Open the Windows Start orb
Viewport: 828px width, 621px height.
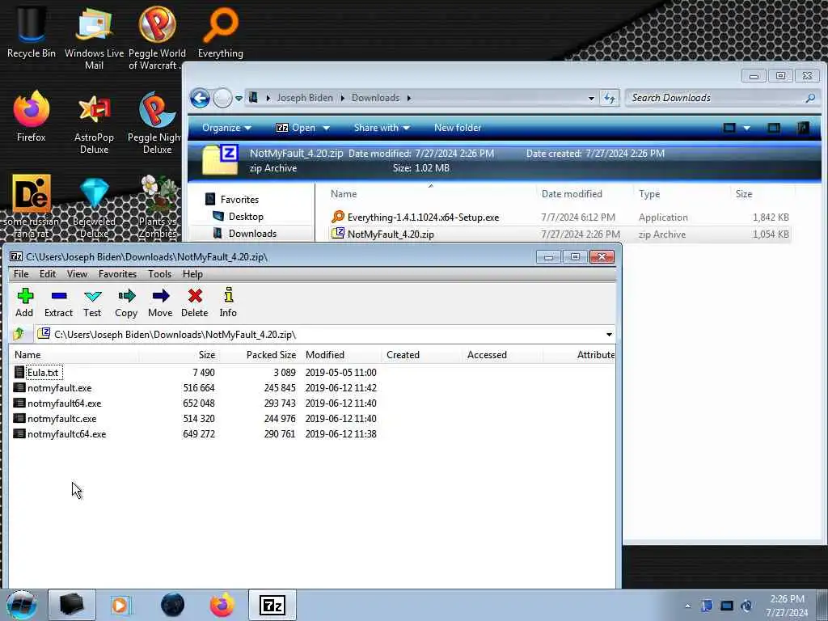21,605
